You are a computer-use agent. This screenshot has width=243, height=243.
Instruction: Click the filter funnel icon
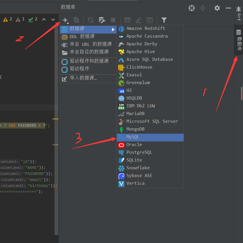pos(164,20)
